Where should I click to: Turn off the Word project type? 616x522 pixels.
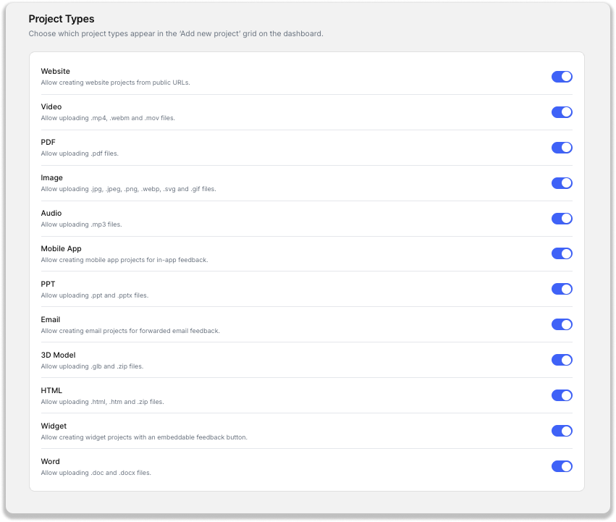pyautogui.click(x=562, y=466)
